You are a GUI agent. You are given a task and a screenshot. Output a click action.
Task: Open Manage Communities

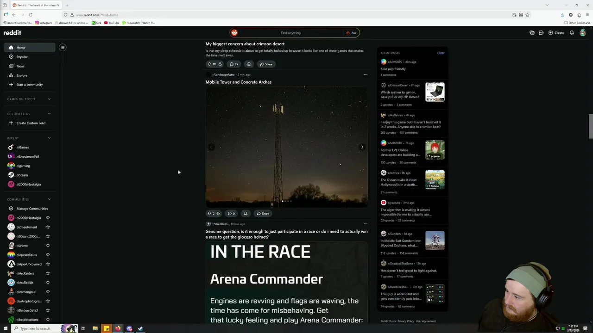coord(30,209)
